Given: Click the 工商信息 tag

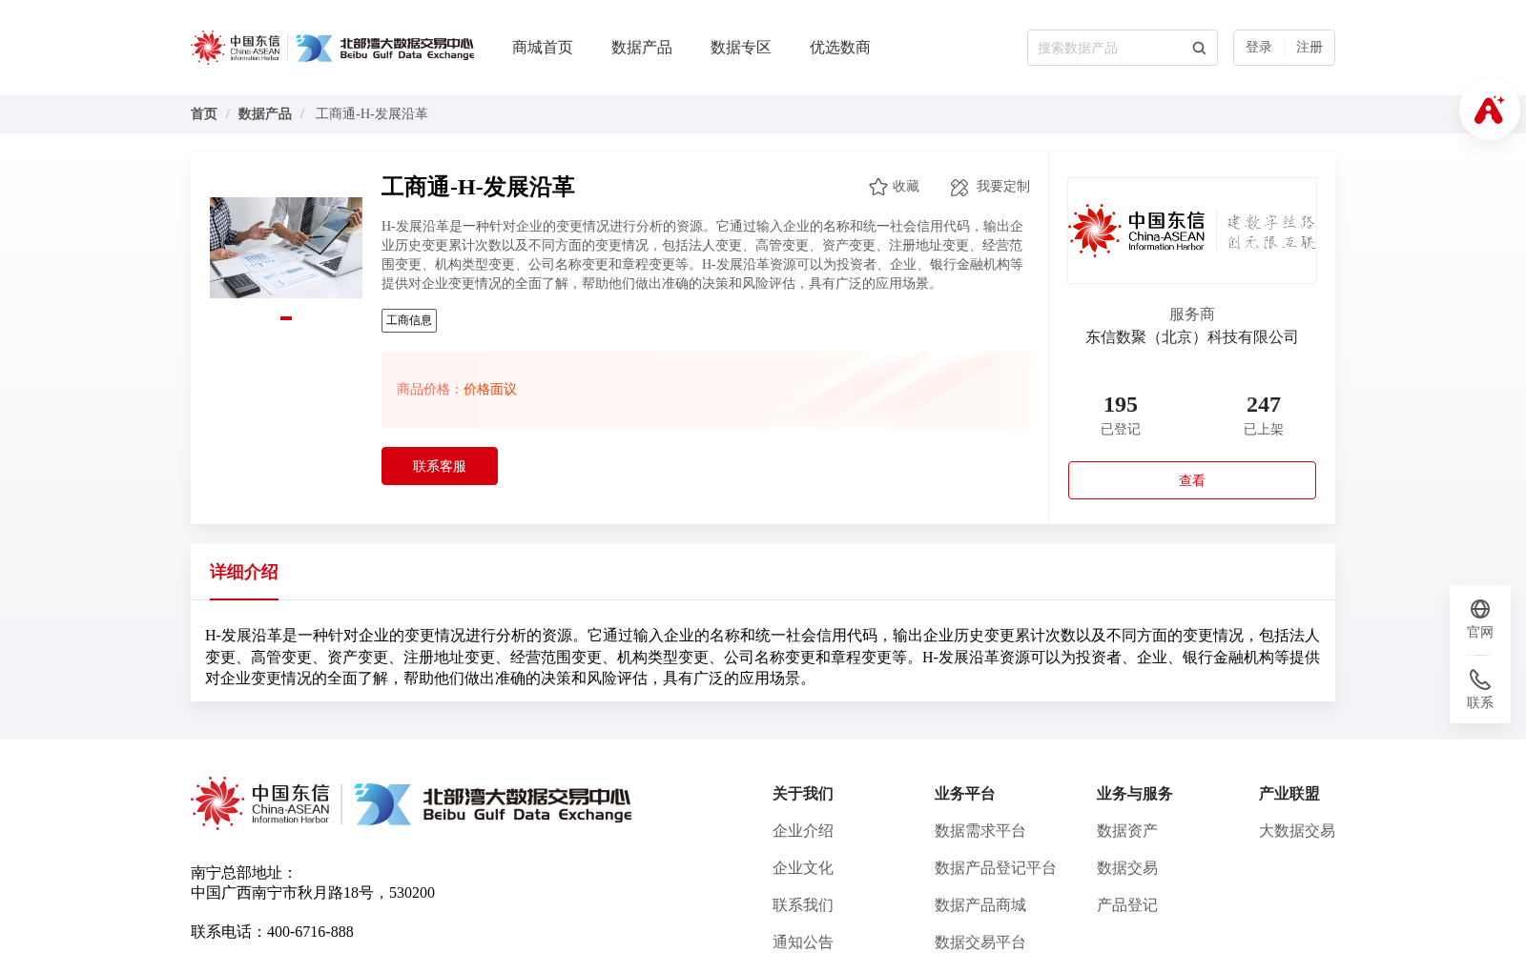Looking at the screenshot, I should tap(409, 320).
